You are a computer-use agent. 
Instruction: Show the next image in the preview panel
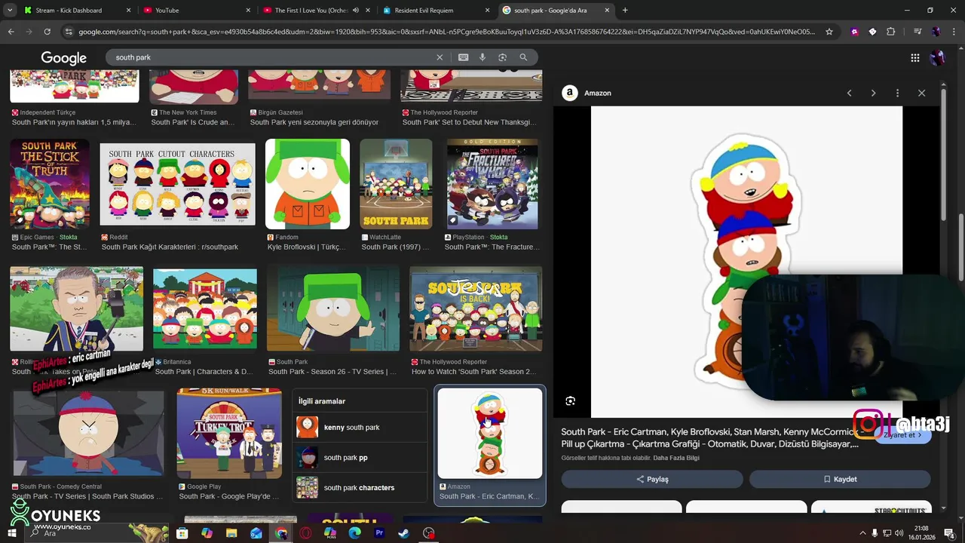pyautogui.click(x=873, y=93)
